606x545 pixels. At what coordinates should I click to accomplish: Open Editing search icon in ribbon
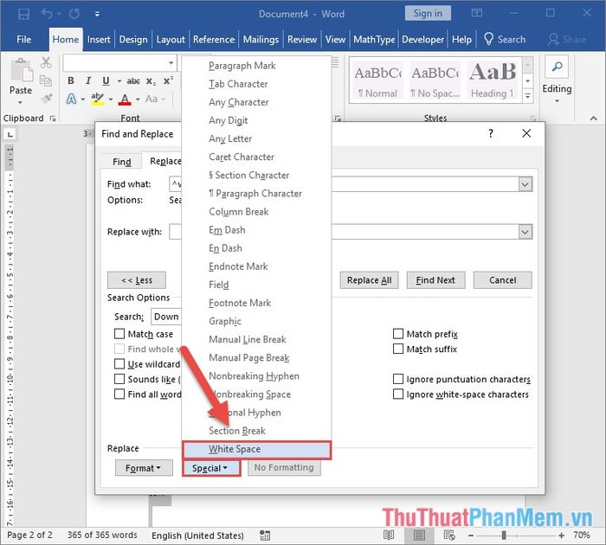(x=557, y=69)
